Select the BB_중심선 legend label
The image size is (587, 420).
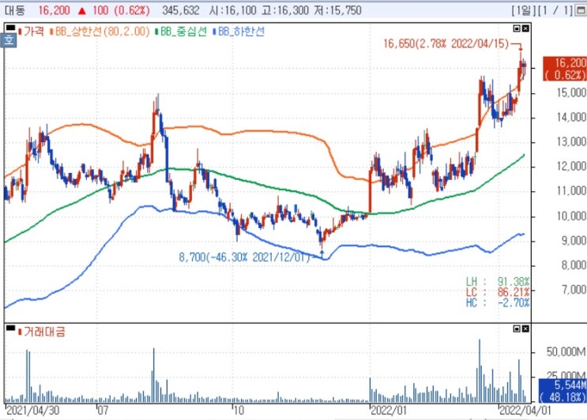pyautogui.click(x=183, y=32)
